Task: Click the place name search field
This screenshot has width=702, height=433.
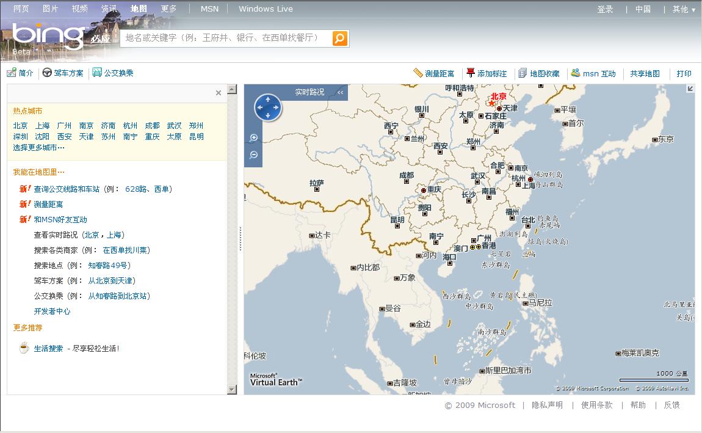Action: tap(226, 38)
